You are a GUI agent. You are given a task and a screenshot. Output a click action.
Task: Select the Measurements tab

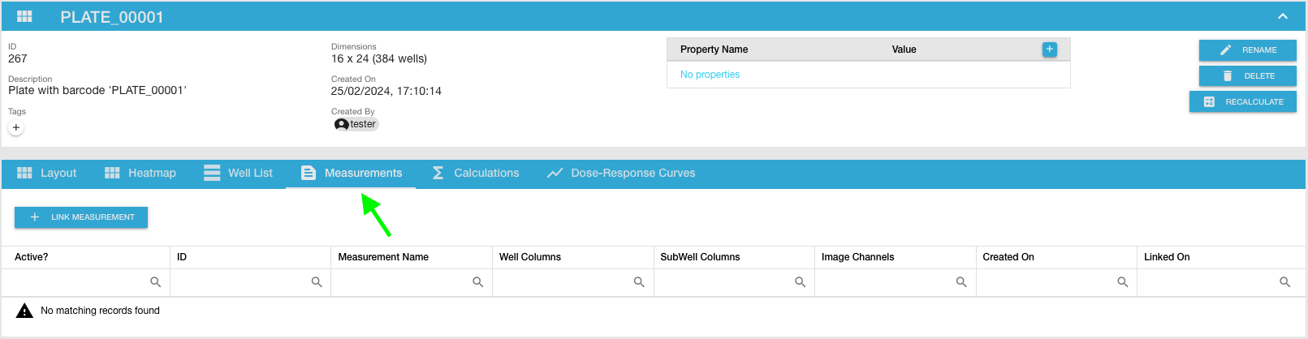pos(352,173)
